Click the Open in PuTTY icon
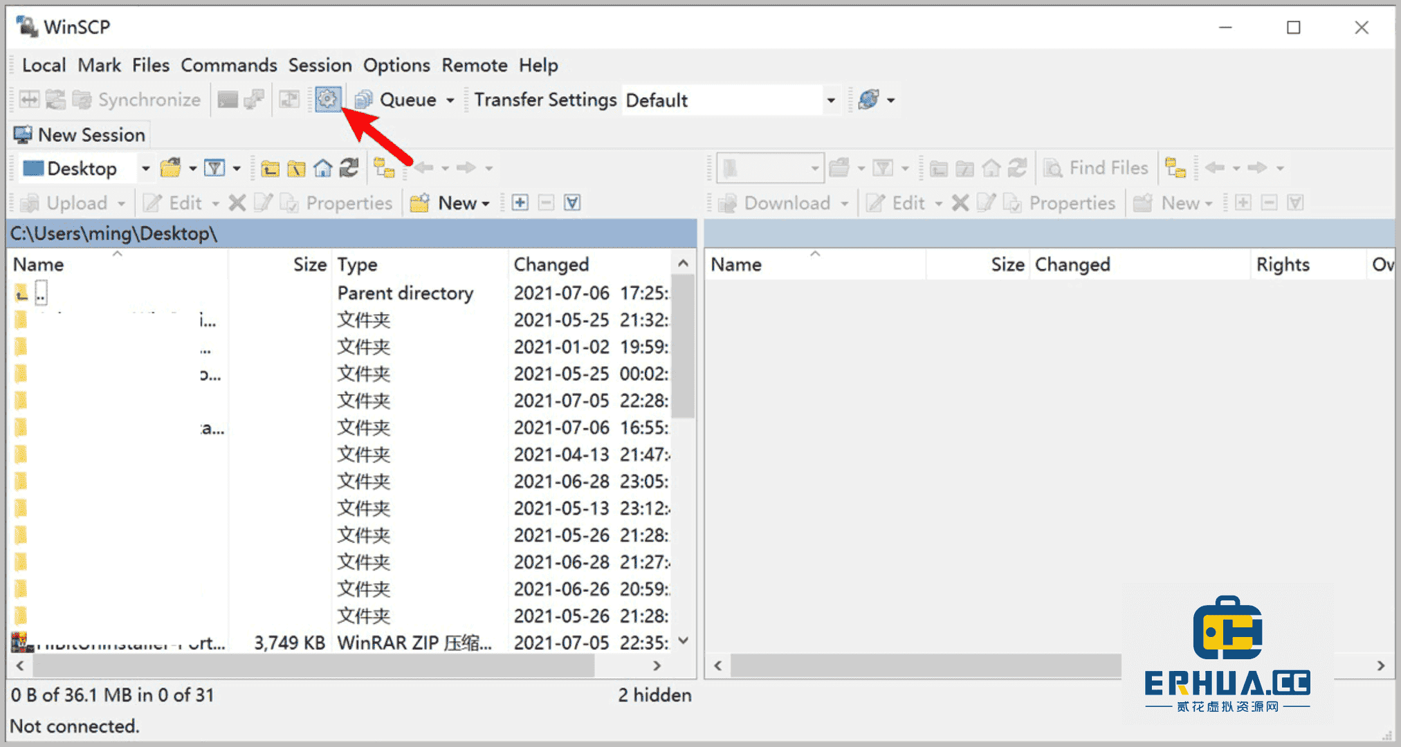Image resolution: width=1401 pixels, height=747 pixels. [254, 100]
